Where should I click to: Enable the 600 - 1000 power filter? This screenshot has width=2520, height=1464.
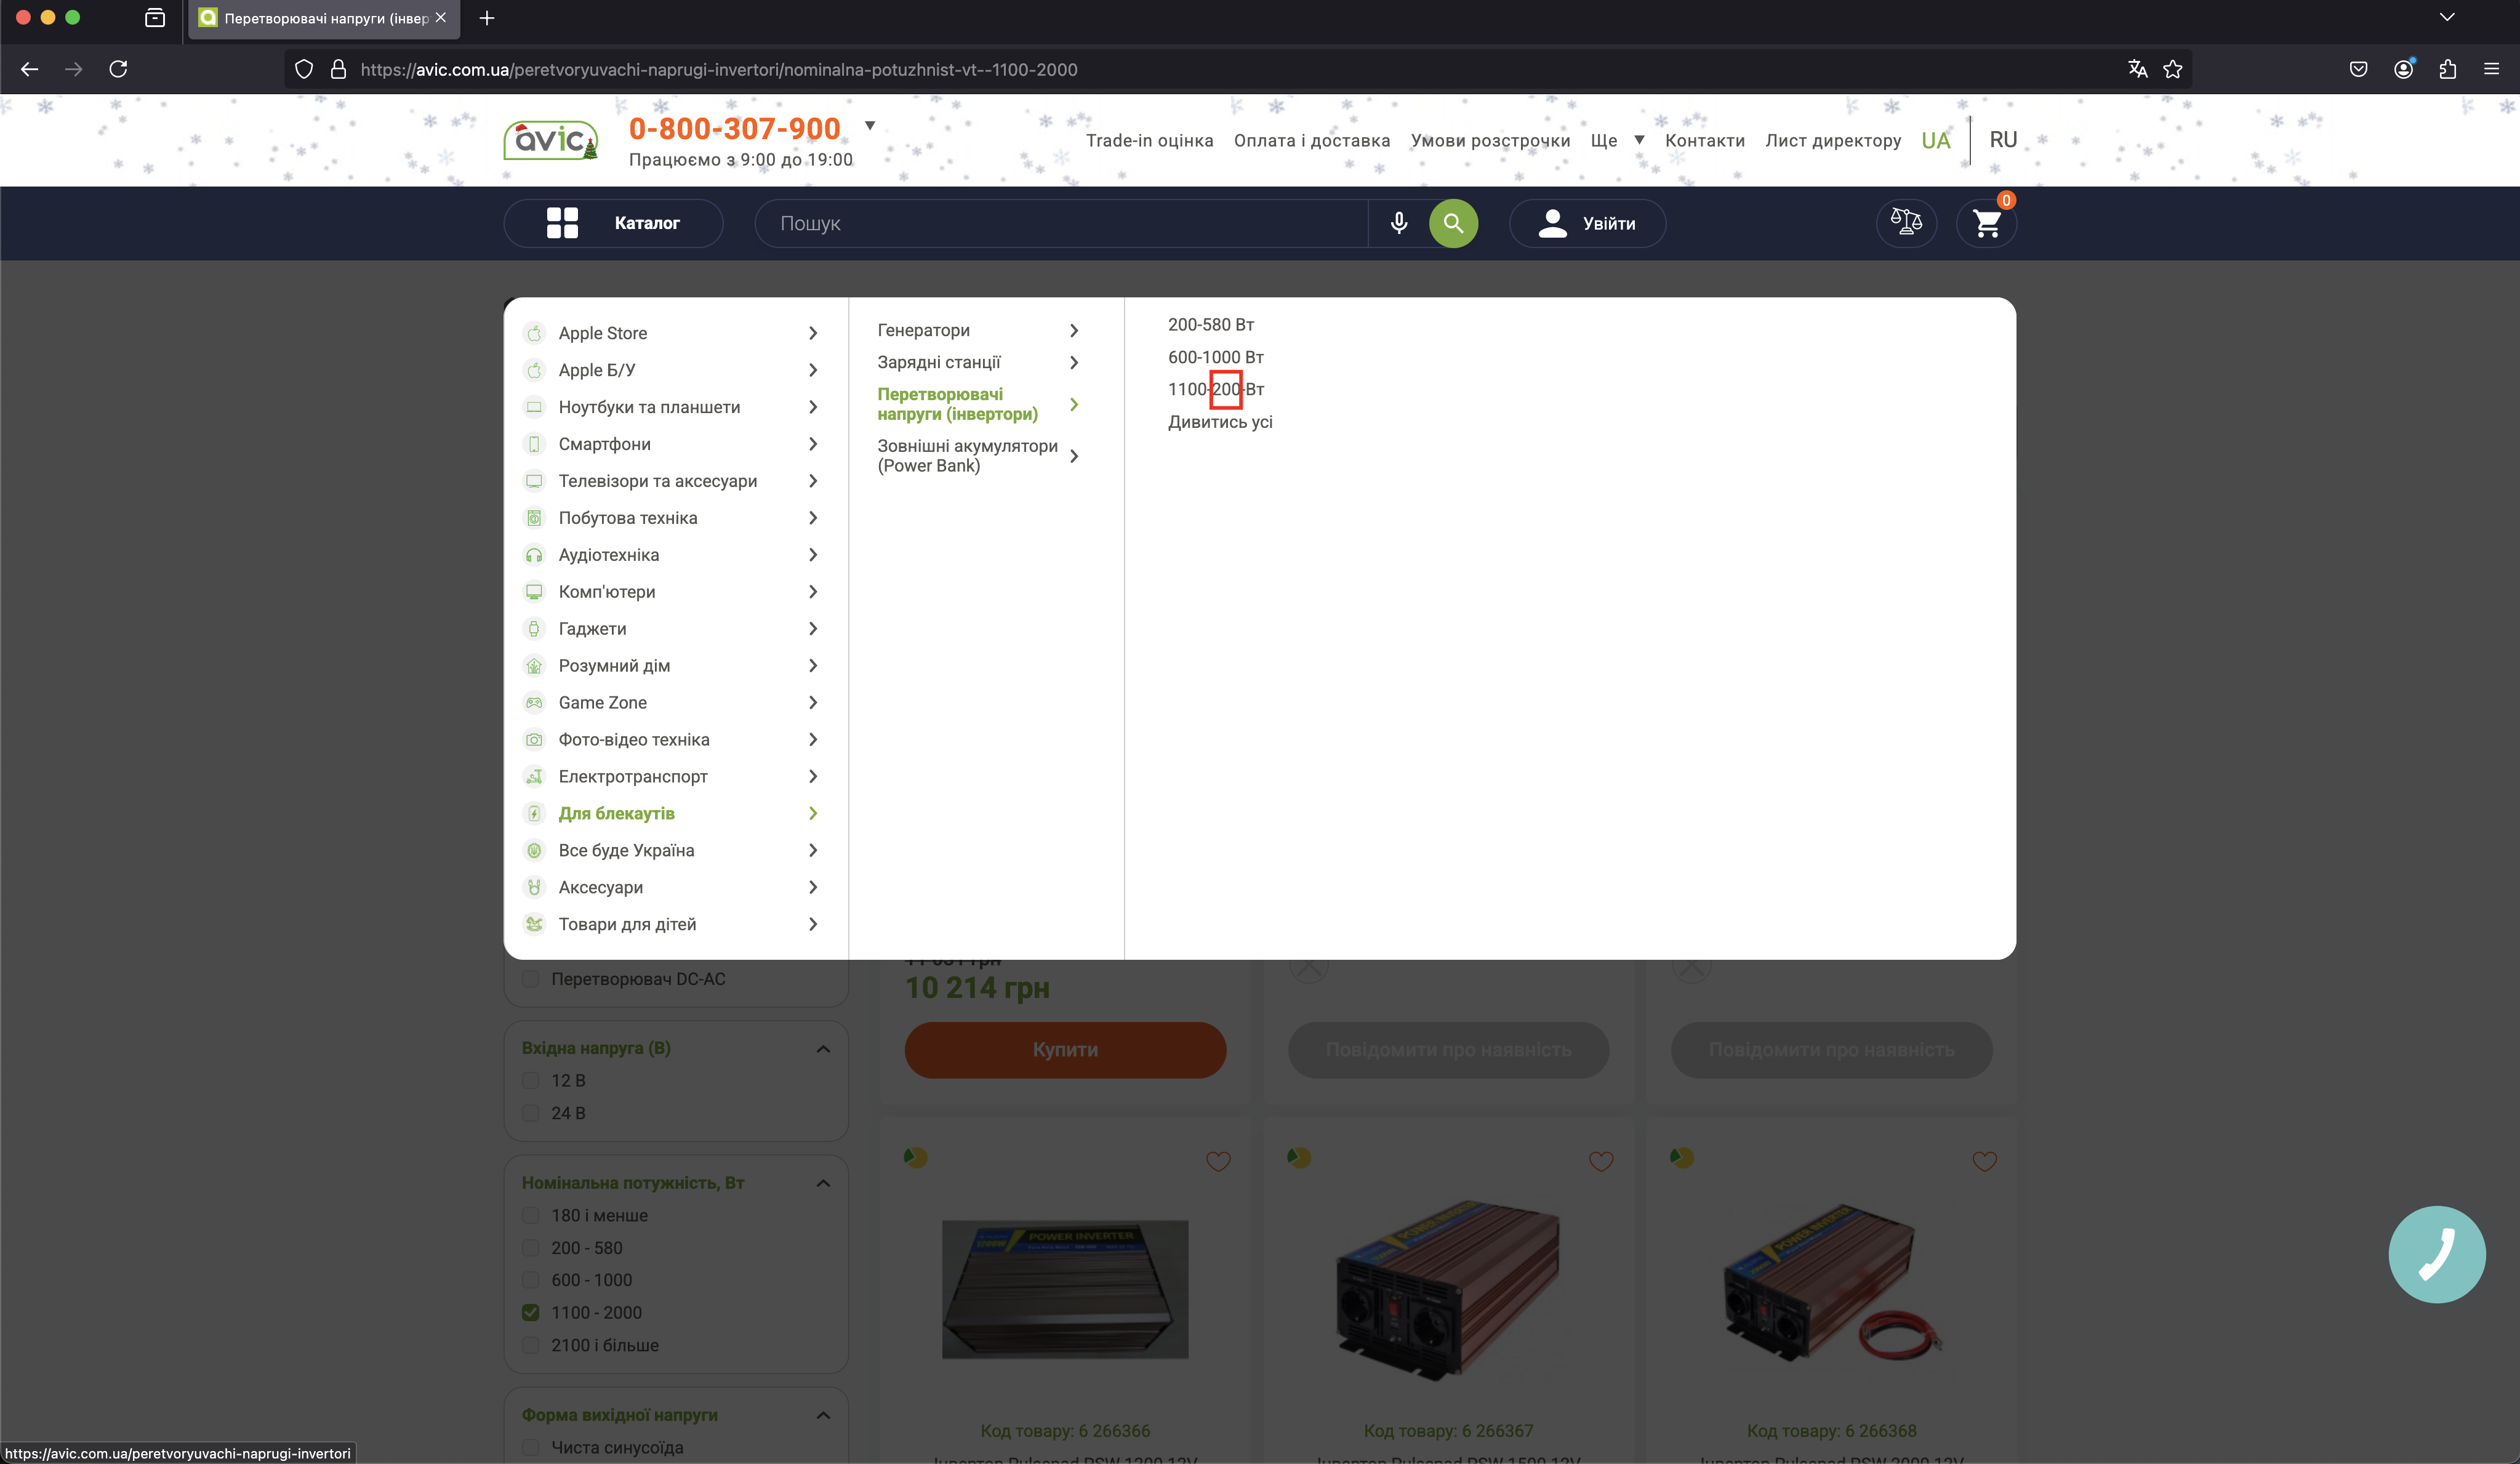pos(531,1280)
